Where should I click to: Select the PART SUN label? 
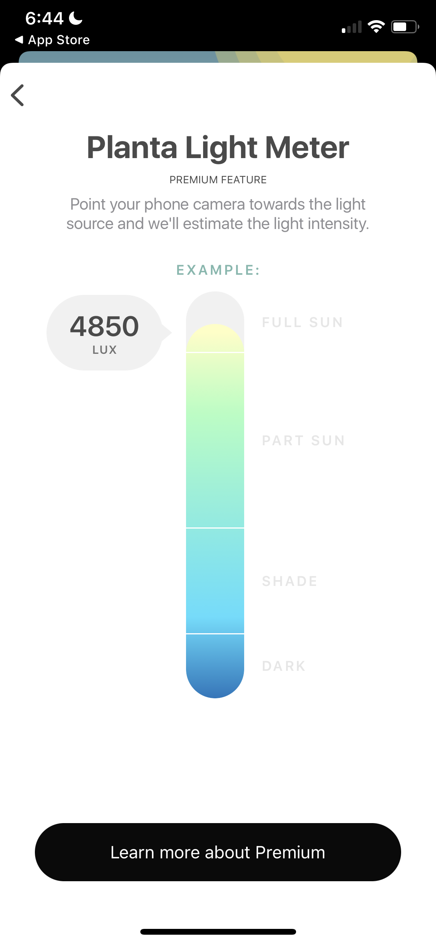pos(303,441)
